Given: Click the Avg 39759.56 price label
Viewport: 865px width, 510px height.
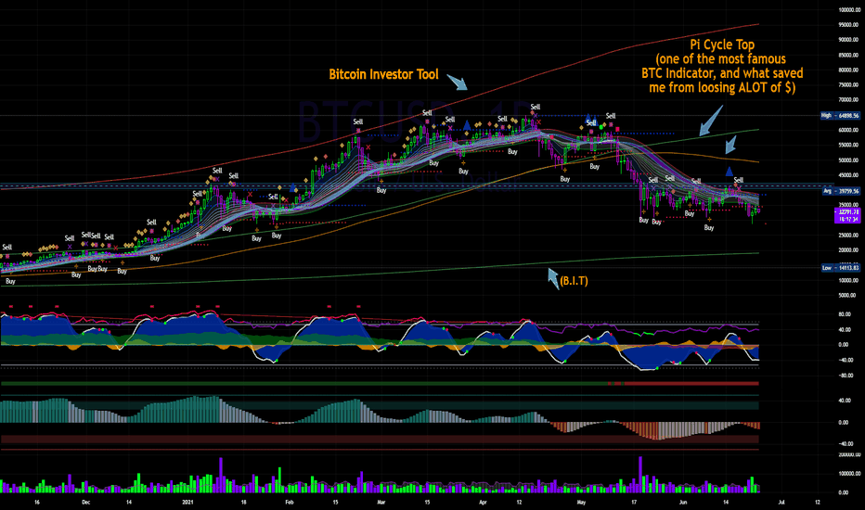Looking at the screenshot, I should click(841, 191).
